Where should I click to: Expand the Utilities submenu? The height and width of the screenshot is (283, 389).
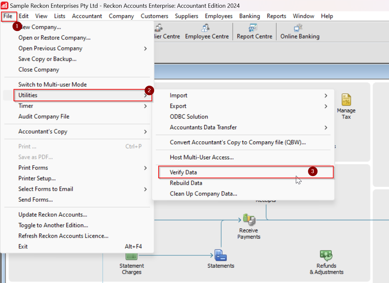tap(77, 95)
